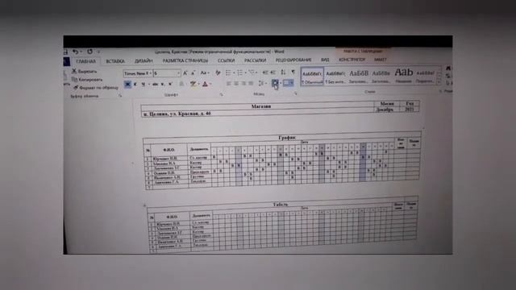Switch to the ДИЗАЙН ribbon tab

pyautogui.click(x=144, y=61)
